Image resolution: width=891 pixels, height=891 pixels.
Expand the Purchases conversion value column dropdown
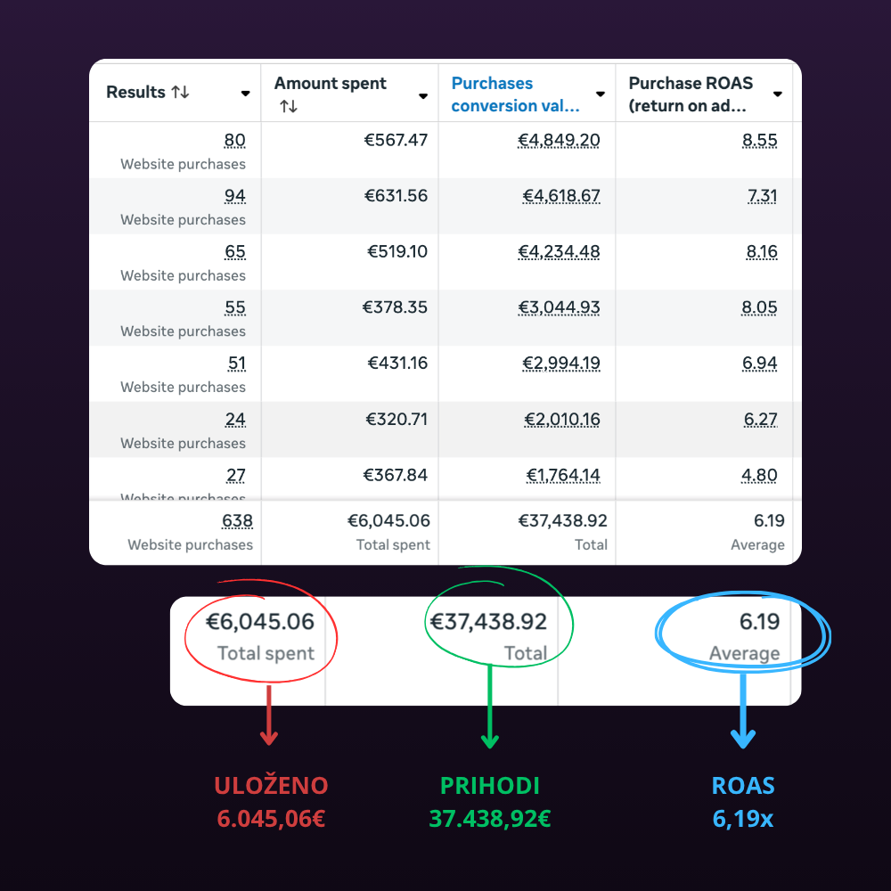[x=600, y=94]
